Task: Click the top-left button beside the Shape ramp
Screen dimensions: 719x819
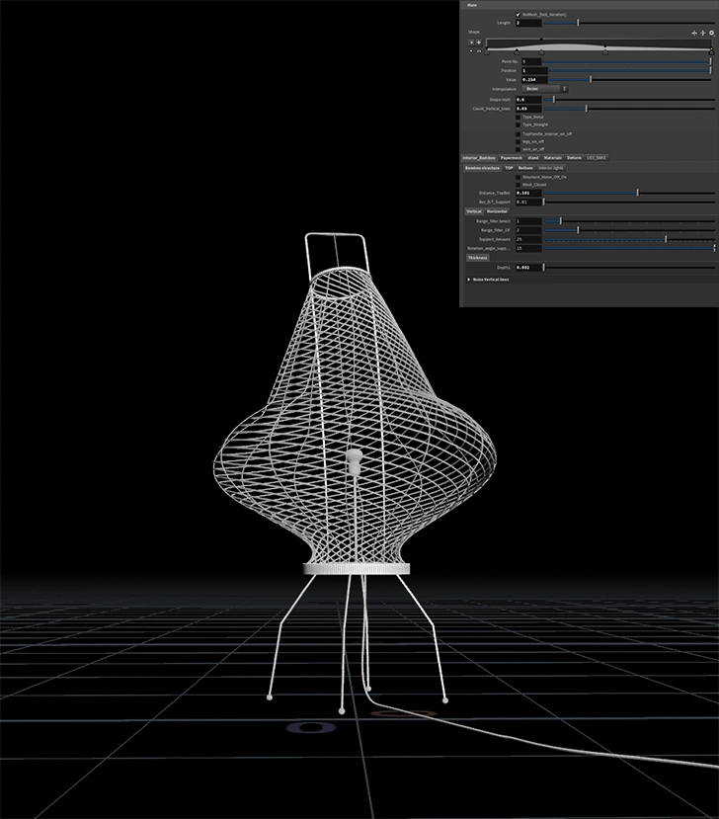Action: 471,42
